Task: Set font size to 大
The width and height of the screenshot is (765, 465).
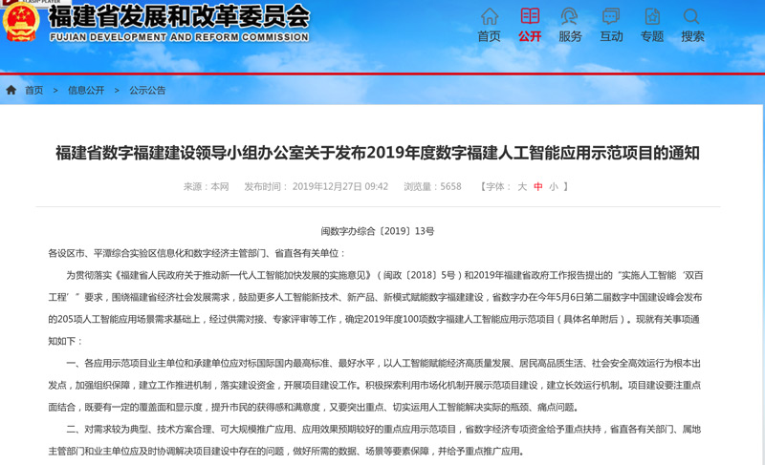Action: 522,187
